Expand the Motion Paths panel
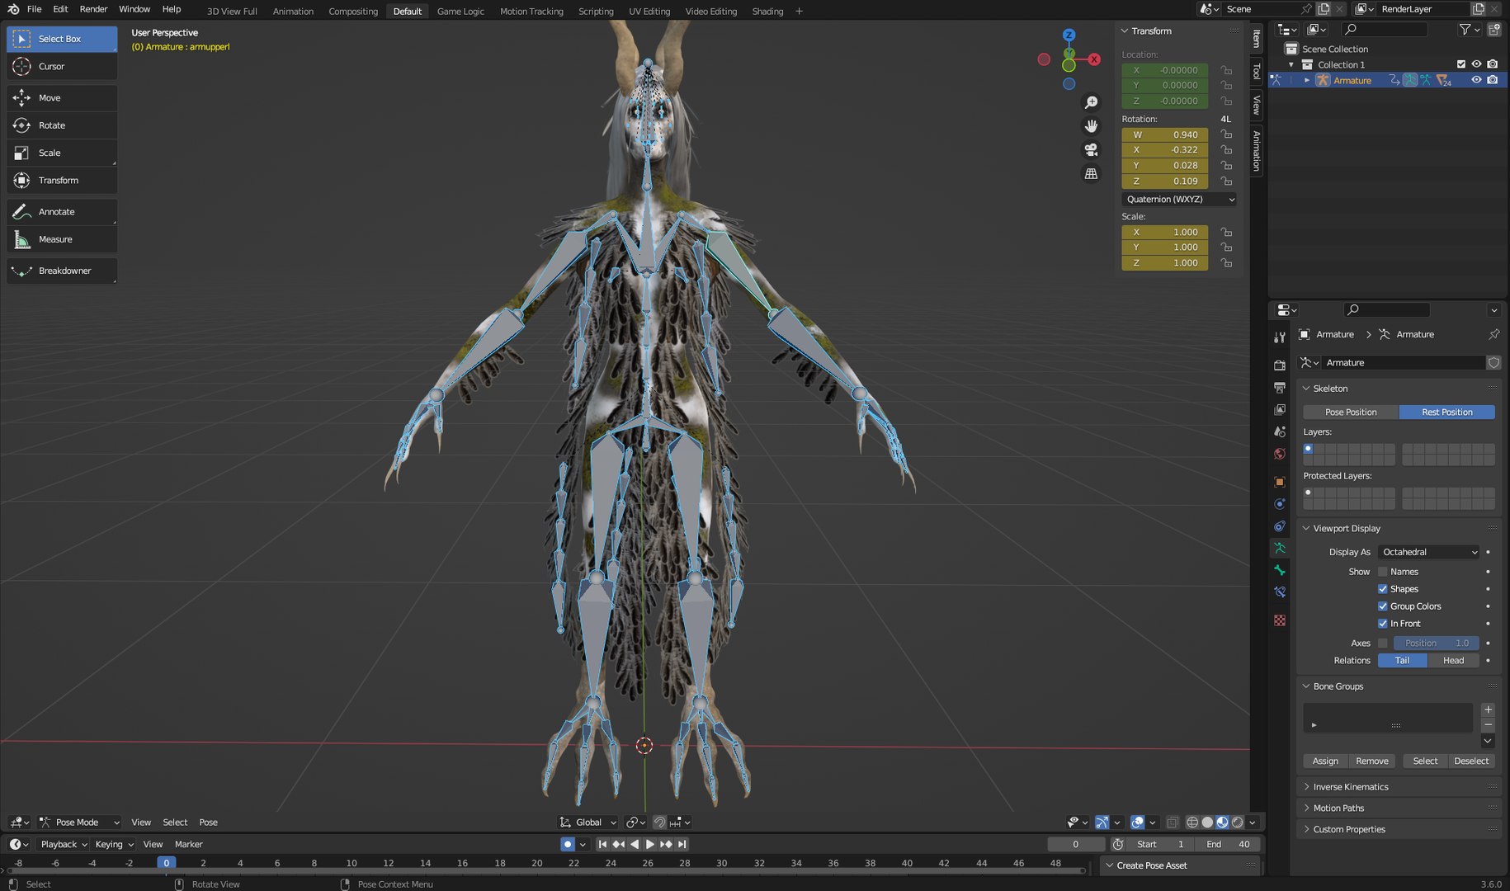The image size is (1510, 891). (x=1338, y=808)
